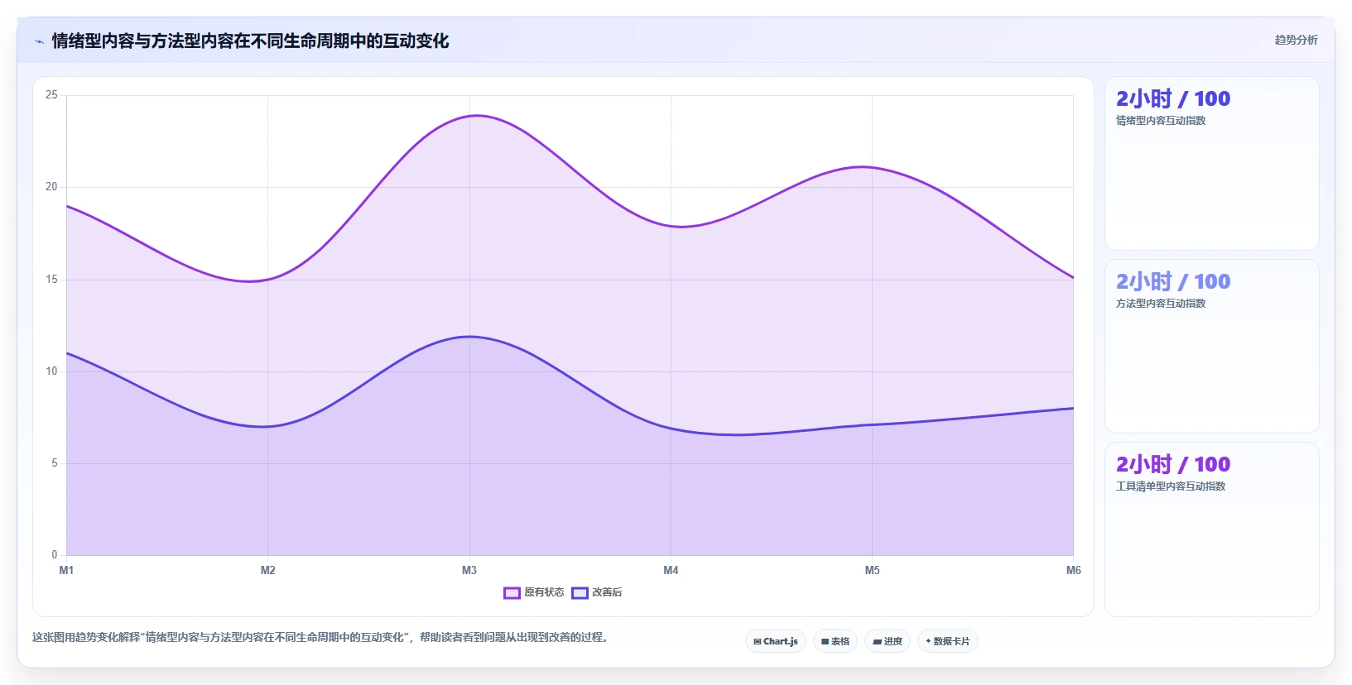Click the 20 y-axis value
The width and height of the screenshot is (1352, 685).
coord(51,187)
